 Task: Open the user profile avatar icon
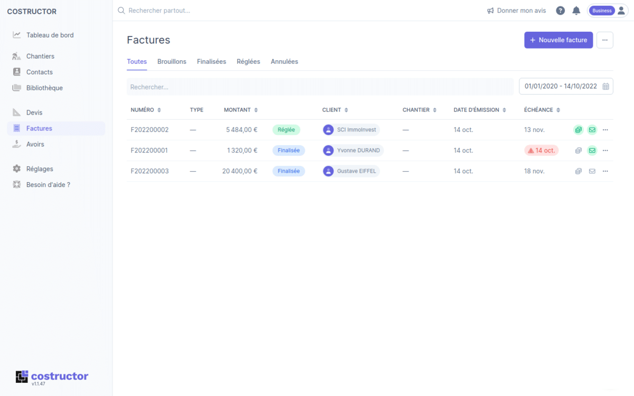tap(621, 11)
